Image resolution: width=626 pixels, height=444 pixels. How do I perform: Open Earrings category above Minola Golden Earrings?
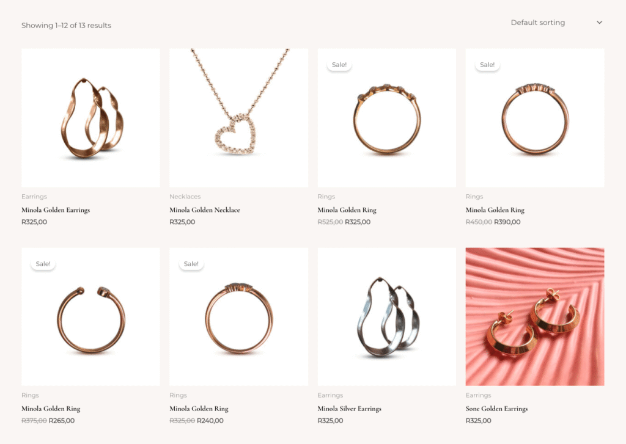pos(34,197)
